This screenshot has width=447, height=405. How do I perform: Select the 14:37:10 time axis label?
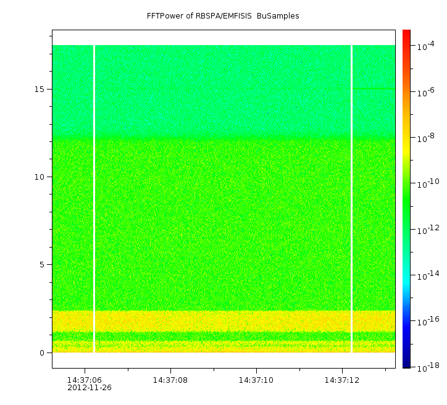point(256,380)
